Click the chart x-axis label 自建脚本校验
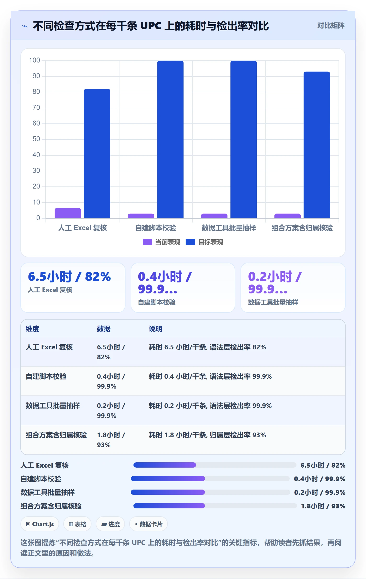Viewport: 366px width, 579px height. coord(156,228)
